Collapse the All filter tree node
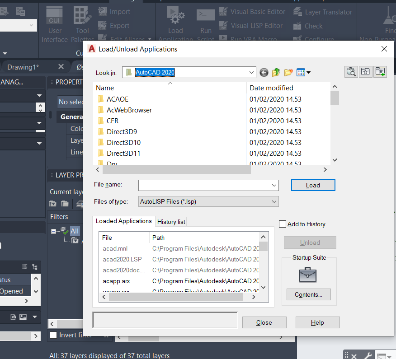 pyautogui.click(x=53, y=231)
